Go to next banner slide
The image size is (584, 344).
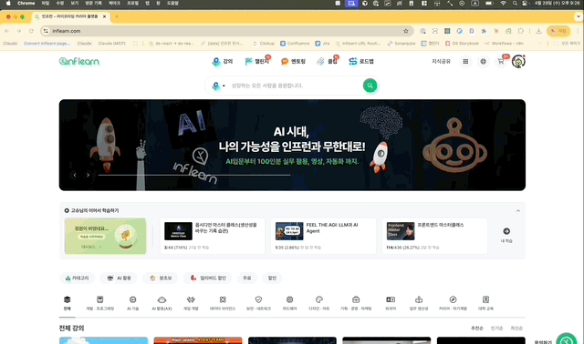click(x=88, y=175)
